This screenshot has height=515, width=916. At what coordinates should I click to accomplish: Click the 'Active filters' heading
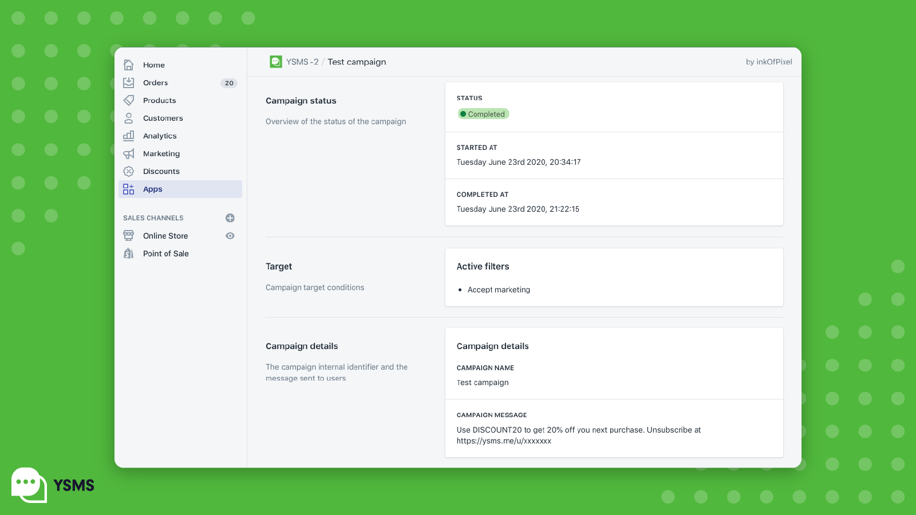[483, 267]
